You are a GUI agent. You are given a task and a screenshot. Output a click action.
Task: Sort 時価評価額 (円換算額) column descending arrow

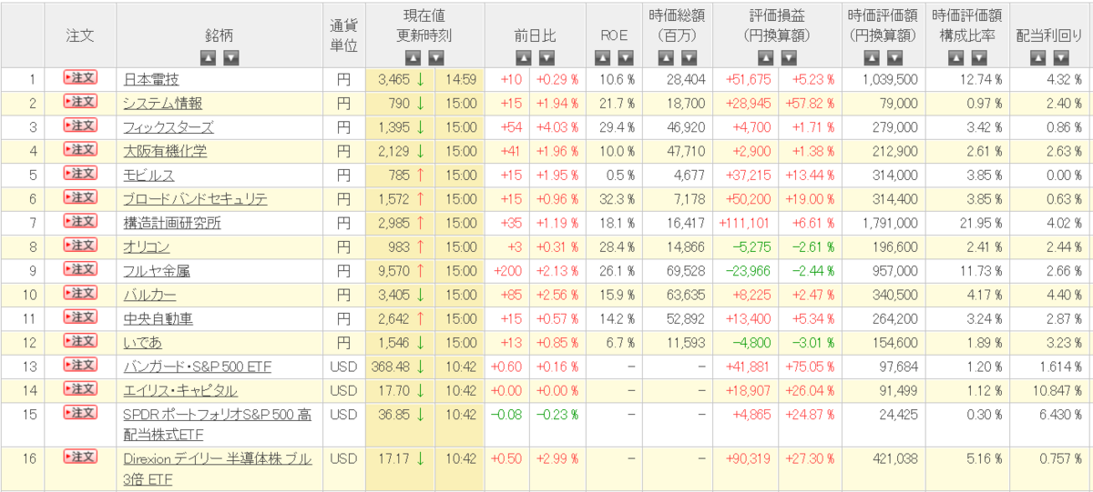[x=895, y=57]
